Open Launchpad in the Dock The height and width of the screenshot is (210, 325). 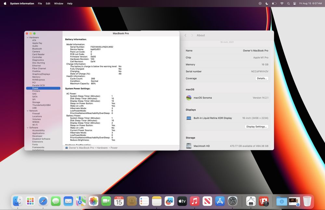[30, 201]
